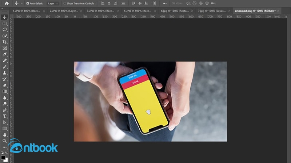Open the Auto-Select Layer dropdown

pyautogui.click(x=52, y=4)
